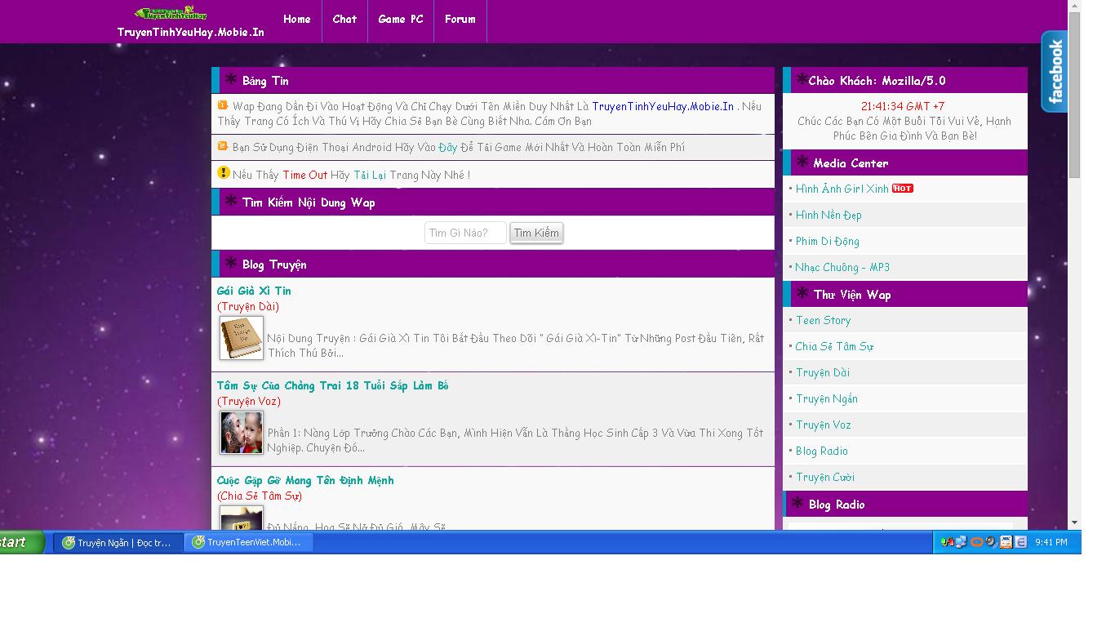Select the Nhạc Chuông - MP3 link
The width and height of the screenshot is (1115, 627).
pyautogui.click(x=842, y=268)
